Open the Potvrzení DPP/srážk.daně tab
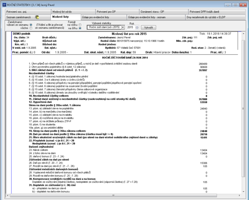The height and width of the screenshot is (200, 249). 217,12
